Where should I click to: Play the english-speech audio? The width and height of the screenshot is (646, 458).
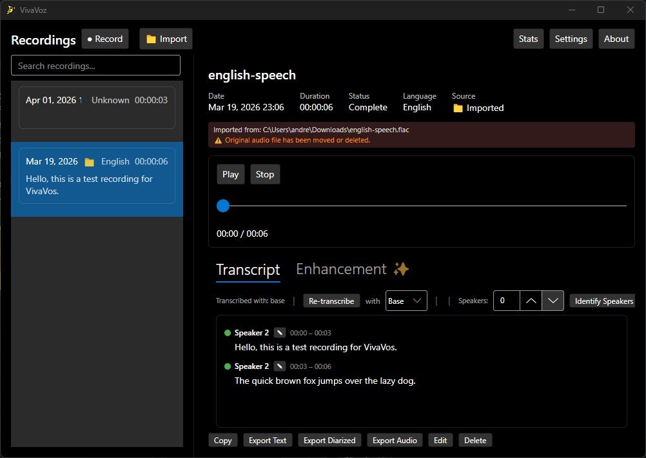230,174
